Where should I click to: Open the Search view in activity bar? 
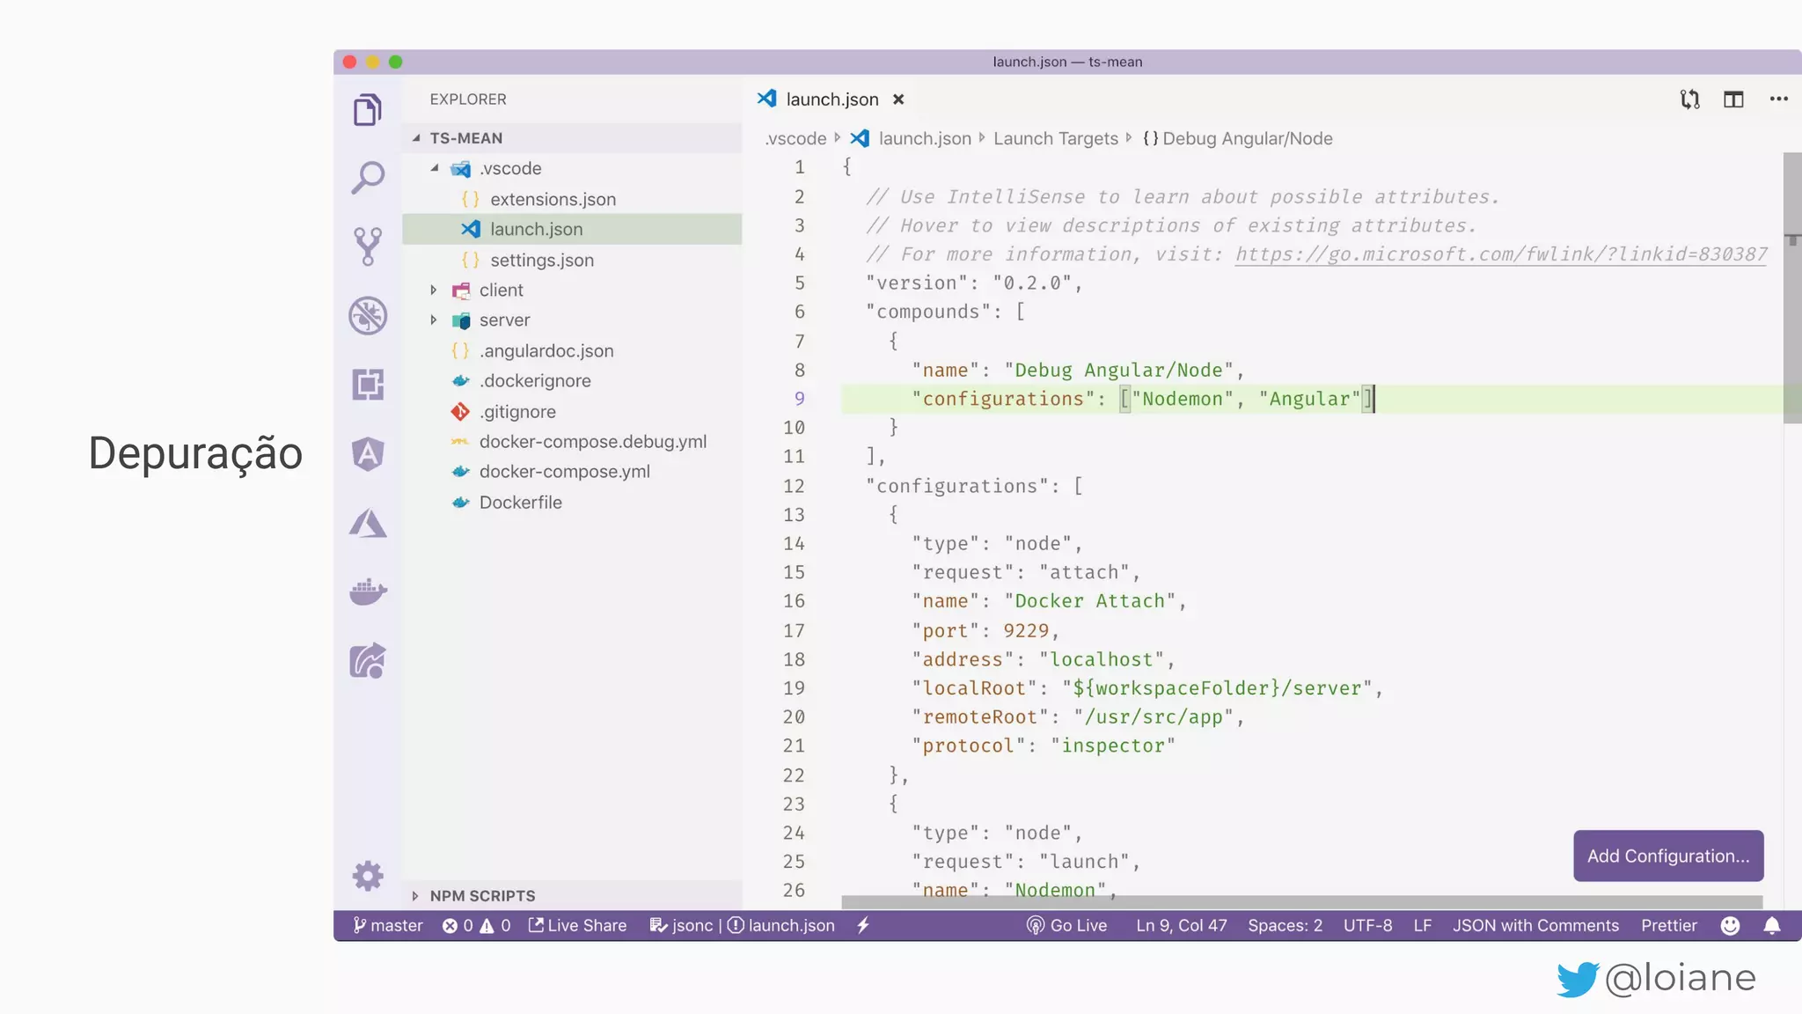click(x=368, y=177)
